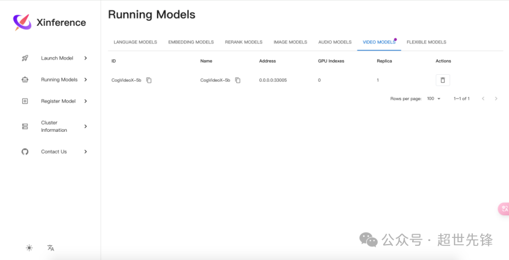Copy the CogVideoX-5b model ID
509x260 pixels.
pos(148,80)
